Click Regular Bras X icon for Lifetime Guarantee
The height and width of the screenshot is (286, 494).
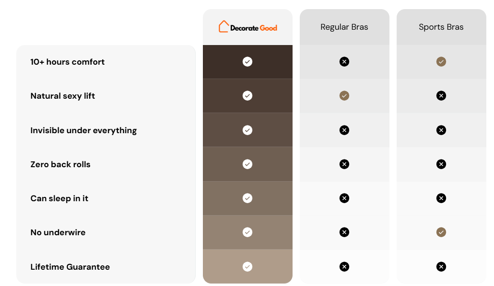pyautogui.click(x=344, y=267)
